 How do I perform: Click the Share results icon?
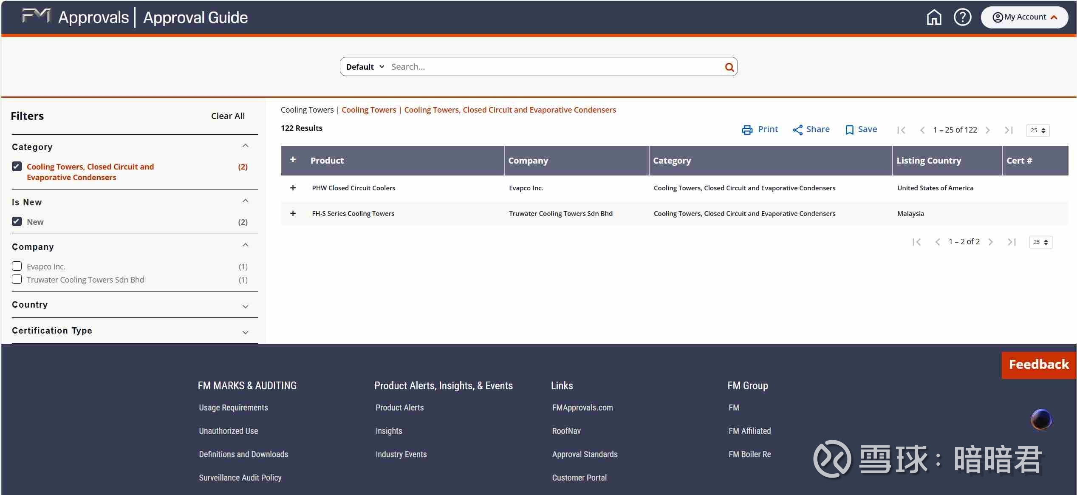[x=797, y=130]
